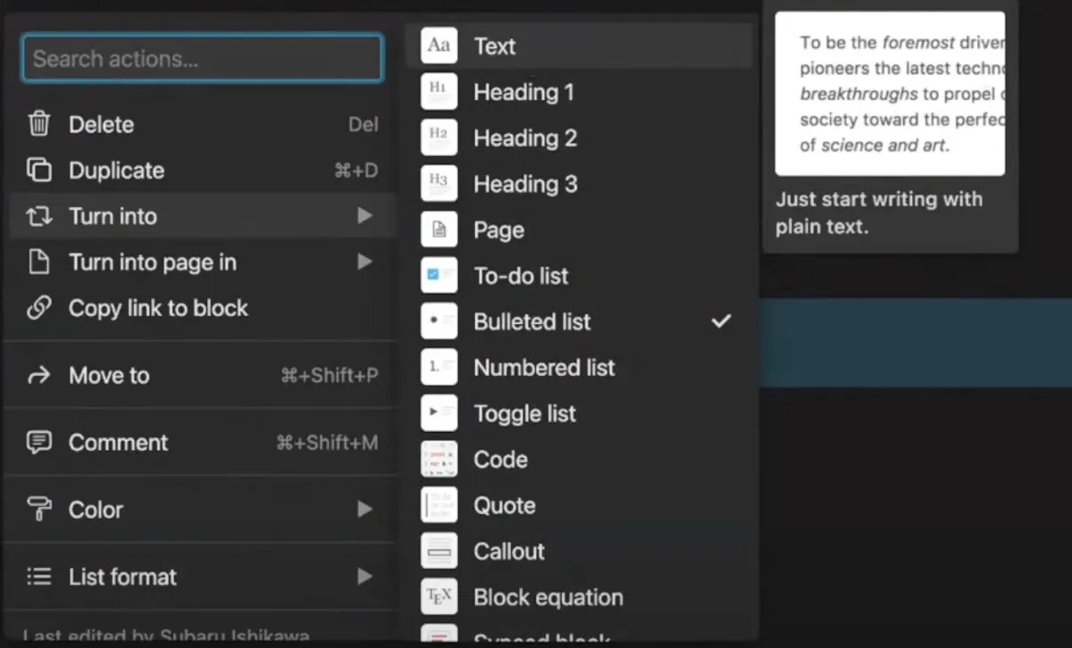Click the Comment speech bubble icon
1072x648 pixels.
[x=39, y=443]
